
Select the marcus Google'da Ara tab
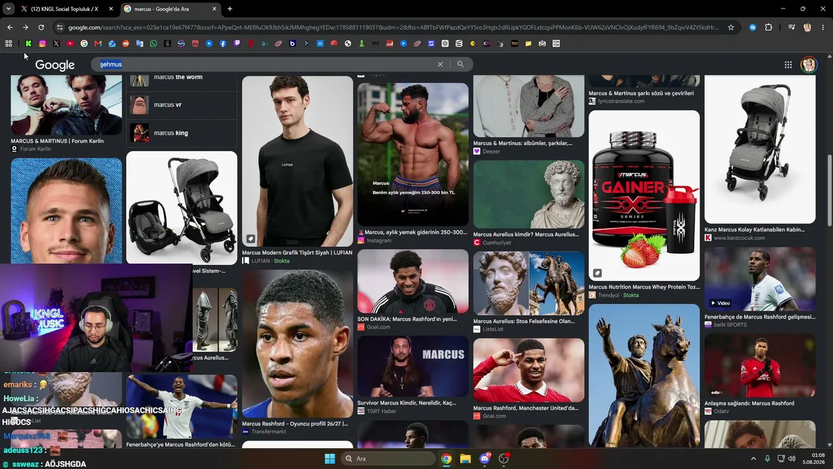tap(171, 9)
